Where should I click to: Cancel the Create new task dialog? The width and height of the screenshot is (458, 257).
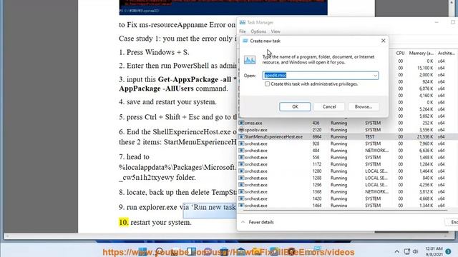click(x=329, y=106)
